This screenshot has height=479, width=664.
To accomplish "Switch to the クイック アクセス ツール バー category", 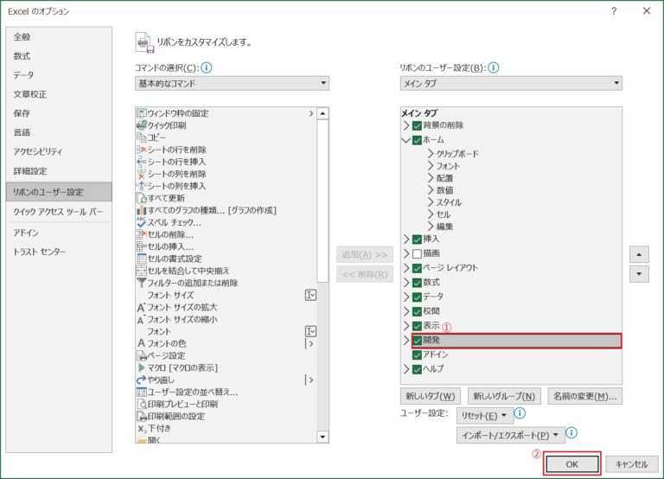I will point(58,212).
